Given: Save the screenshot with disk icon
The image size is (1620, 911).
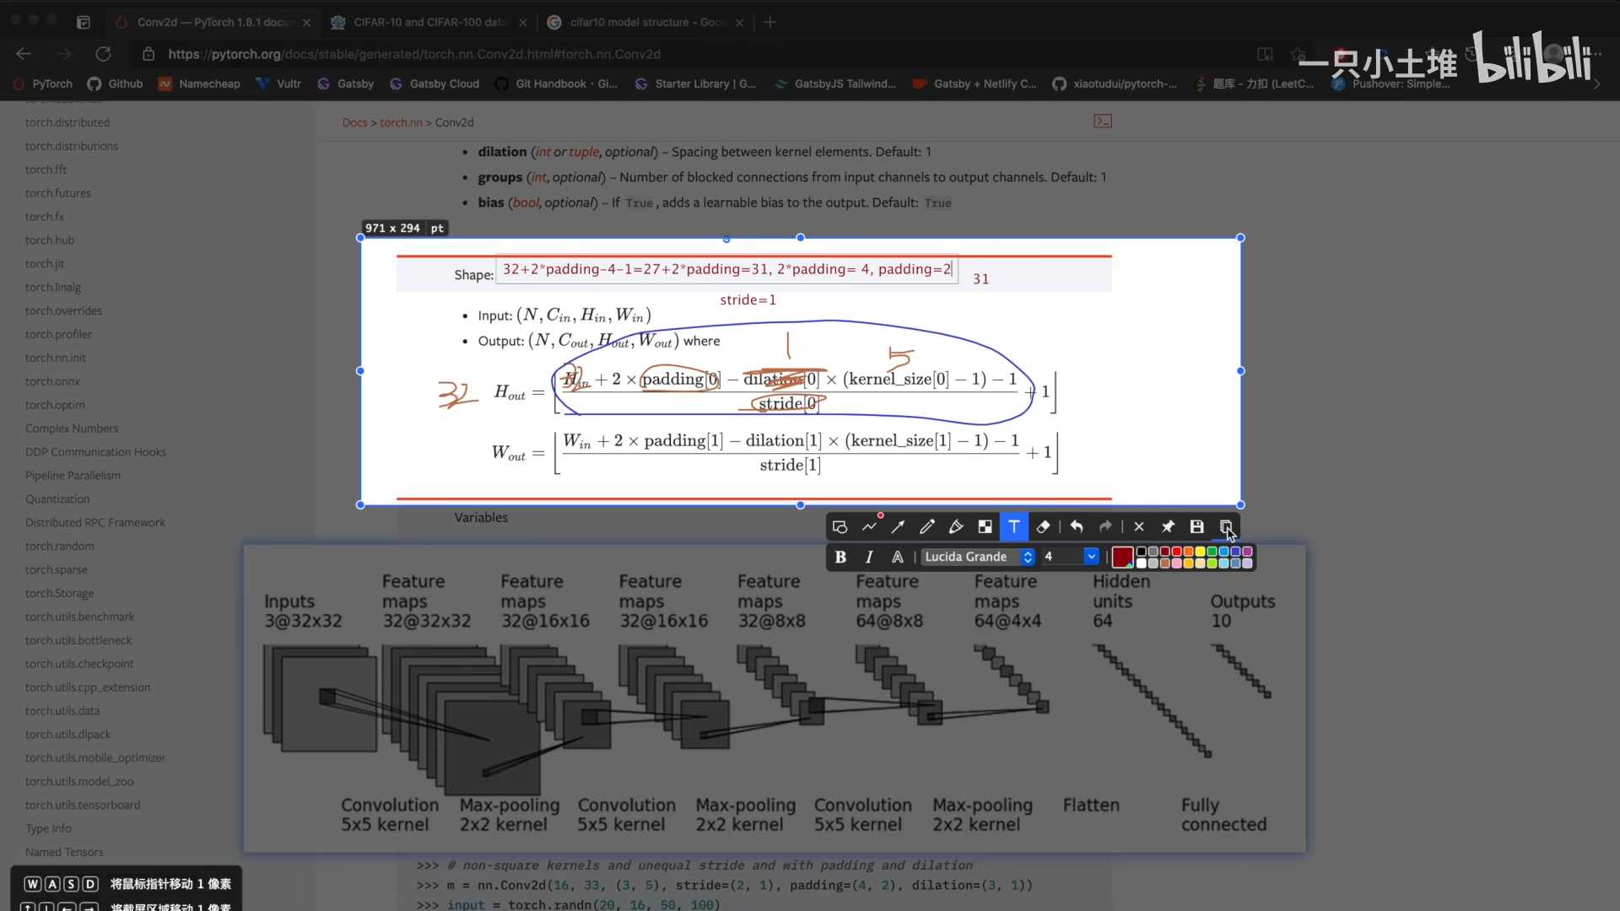Looking at the screenshot, I should [x=1196, y=527].
